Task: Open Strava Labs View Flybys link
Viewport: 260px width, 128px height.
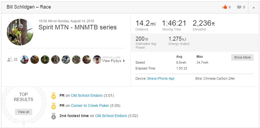Action: click(112, 61)
